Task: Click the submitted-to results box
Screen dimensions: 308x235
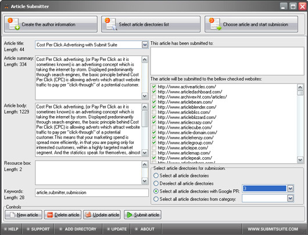Action: pyautogui.click(x=227, y=61)
